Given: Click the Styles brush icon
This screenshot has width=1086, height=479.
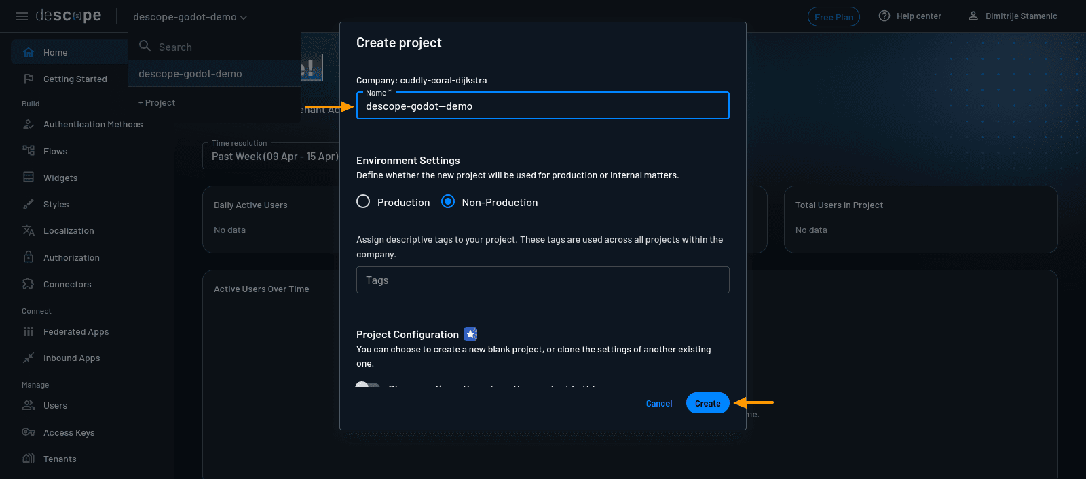Looking at the screenshot, I should (29, 204).
